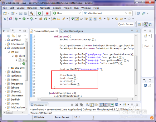Toggle Mark Occurrences highlighter icon
156x122 pixels.
(x=77, y=19)
